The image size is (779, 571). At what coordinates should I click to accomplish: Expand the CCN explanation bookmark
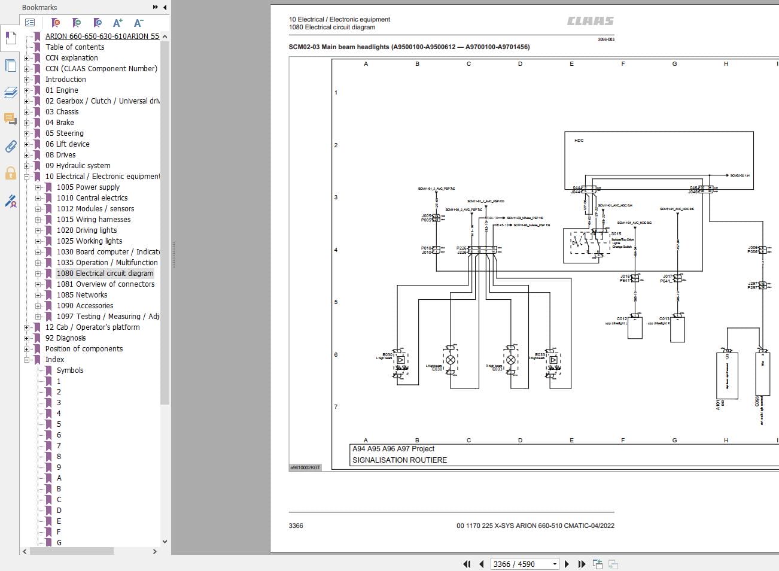pyautogui.click(x=26, y=58)
